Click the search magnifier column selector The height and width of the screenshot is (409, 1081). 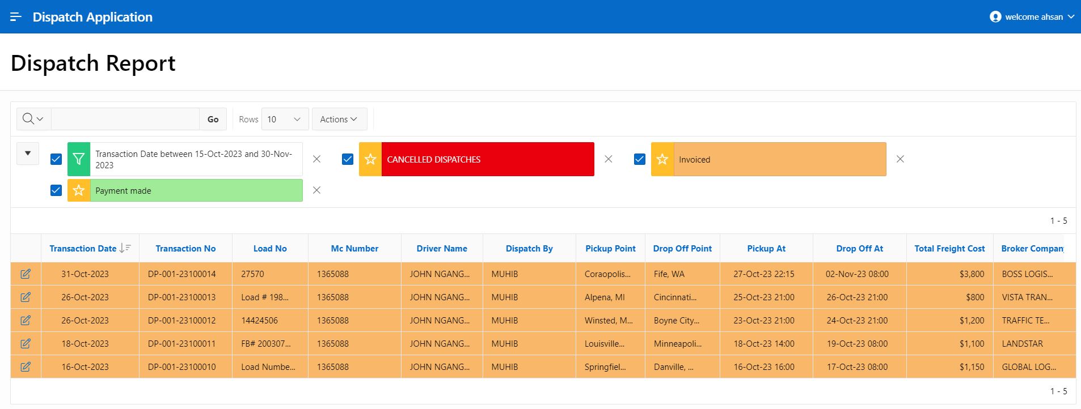click(33, 119)
